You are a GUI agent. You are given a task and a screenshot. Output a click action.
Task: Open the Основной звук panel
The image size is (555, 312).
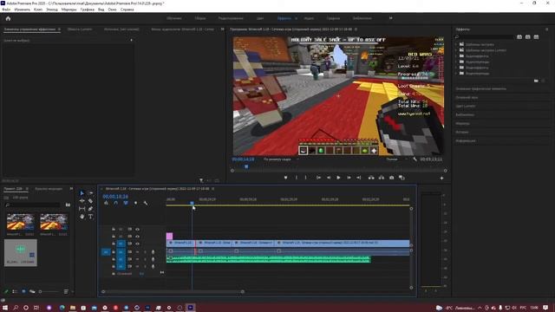(x=467, y=97)
